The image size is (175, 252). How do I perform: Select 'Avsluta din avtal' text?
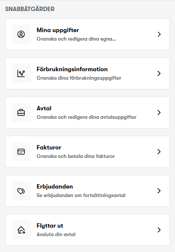click(56, 235)
